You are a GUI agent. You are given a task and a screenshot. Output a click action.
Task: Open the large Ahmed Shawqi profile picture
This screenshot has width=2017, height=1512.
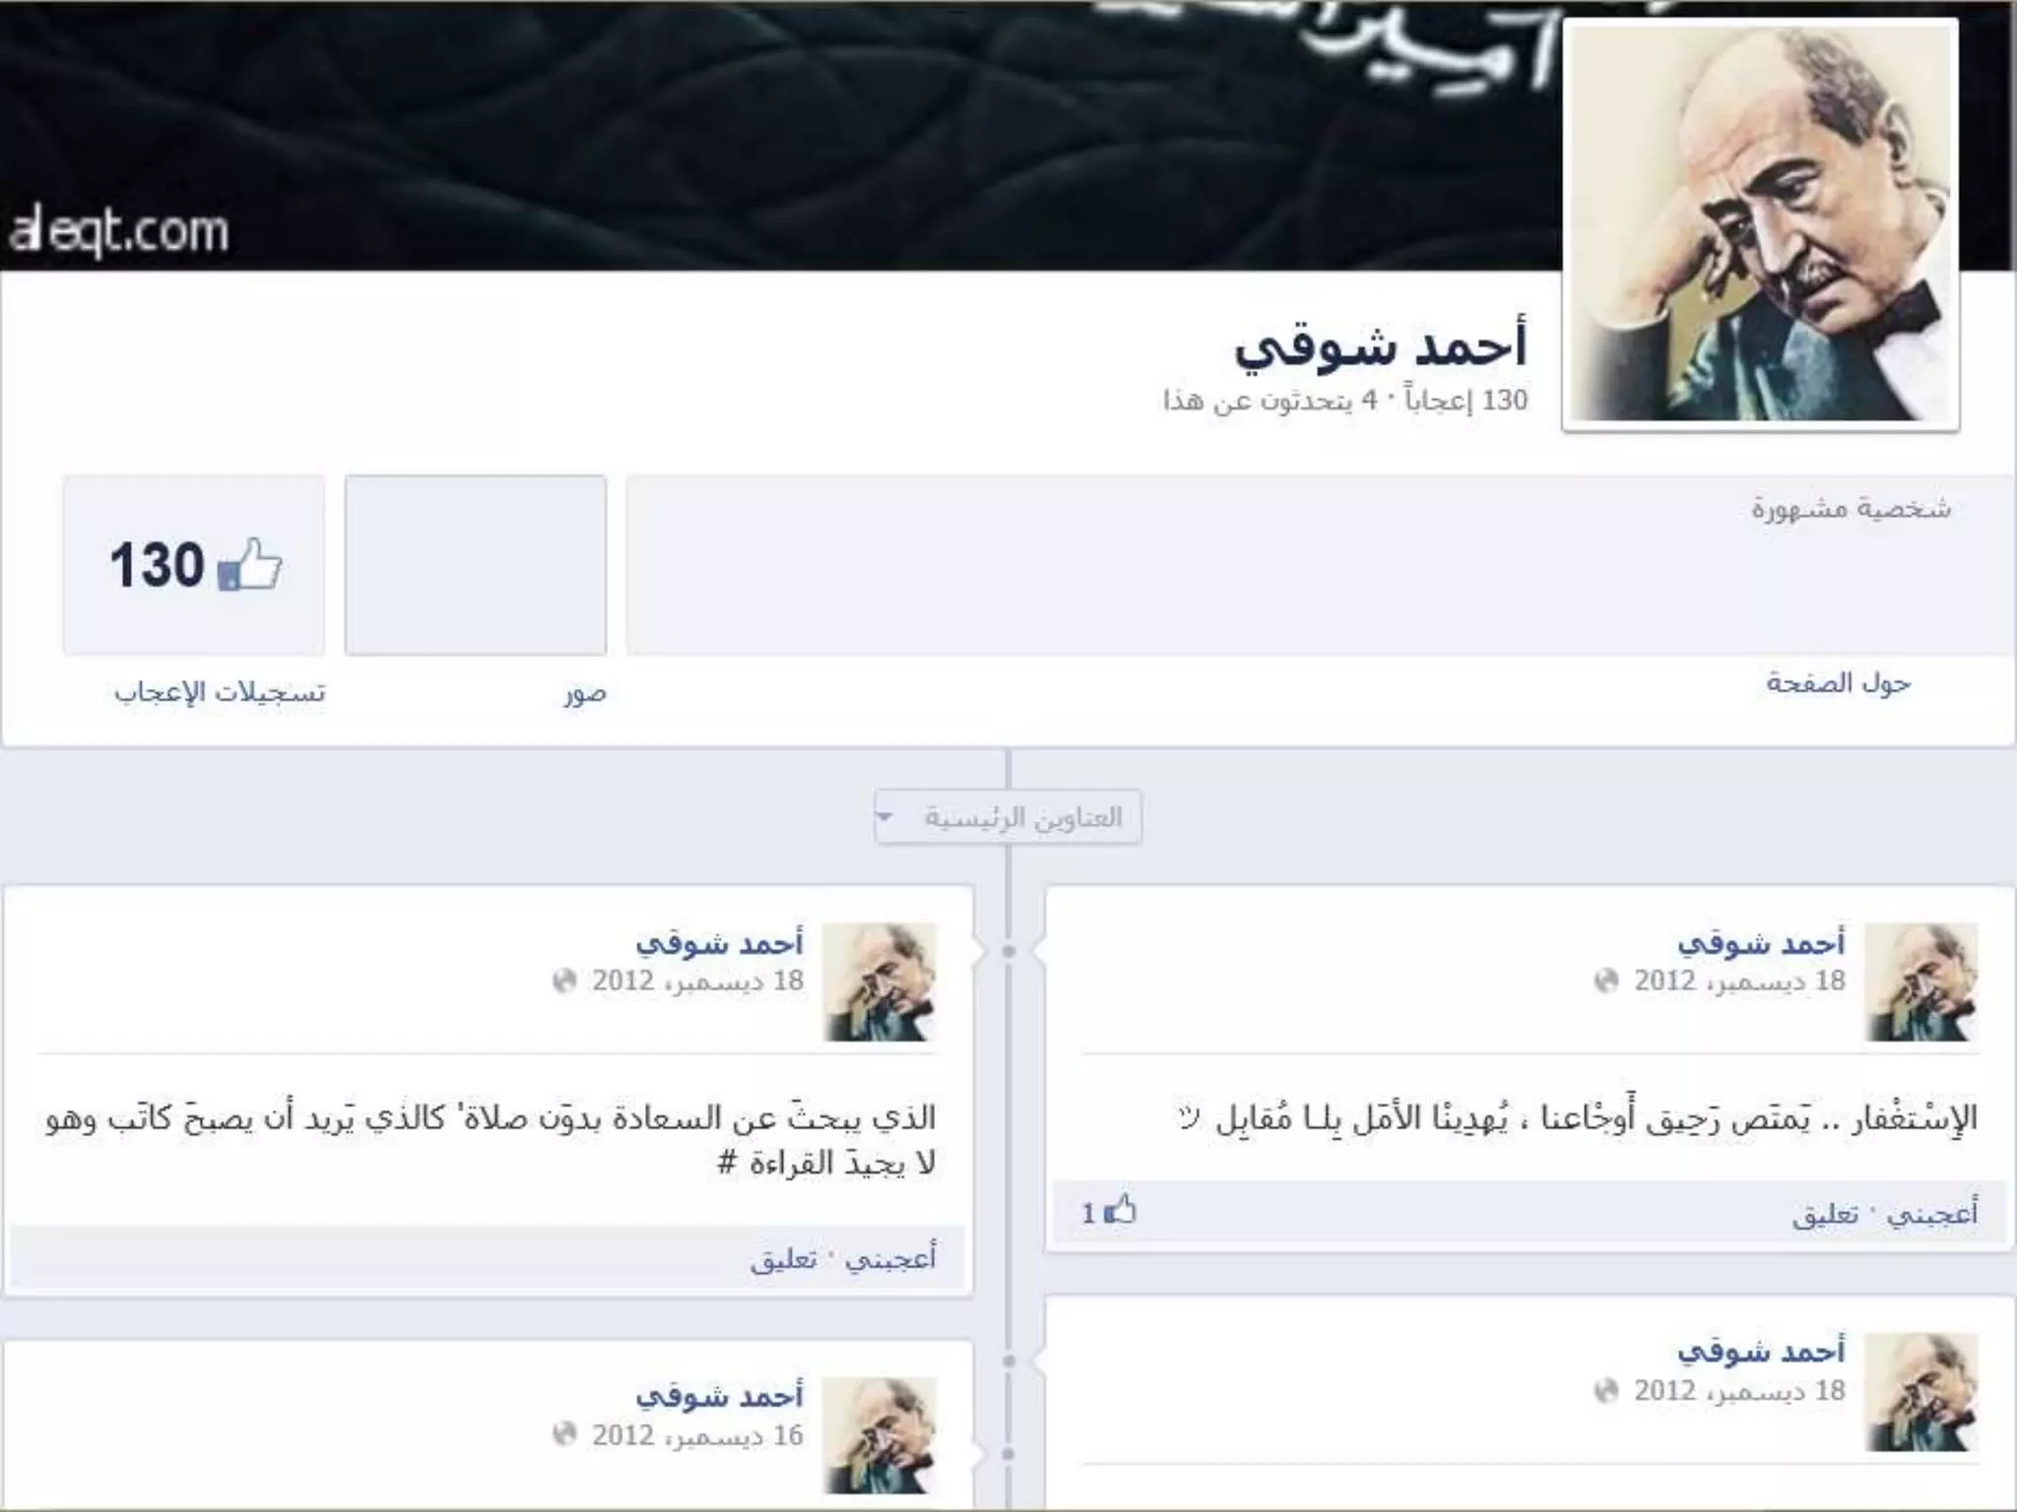(1761, 224)
